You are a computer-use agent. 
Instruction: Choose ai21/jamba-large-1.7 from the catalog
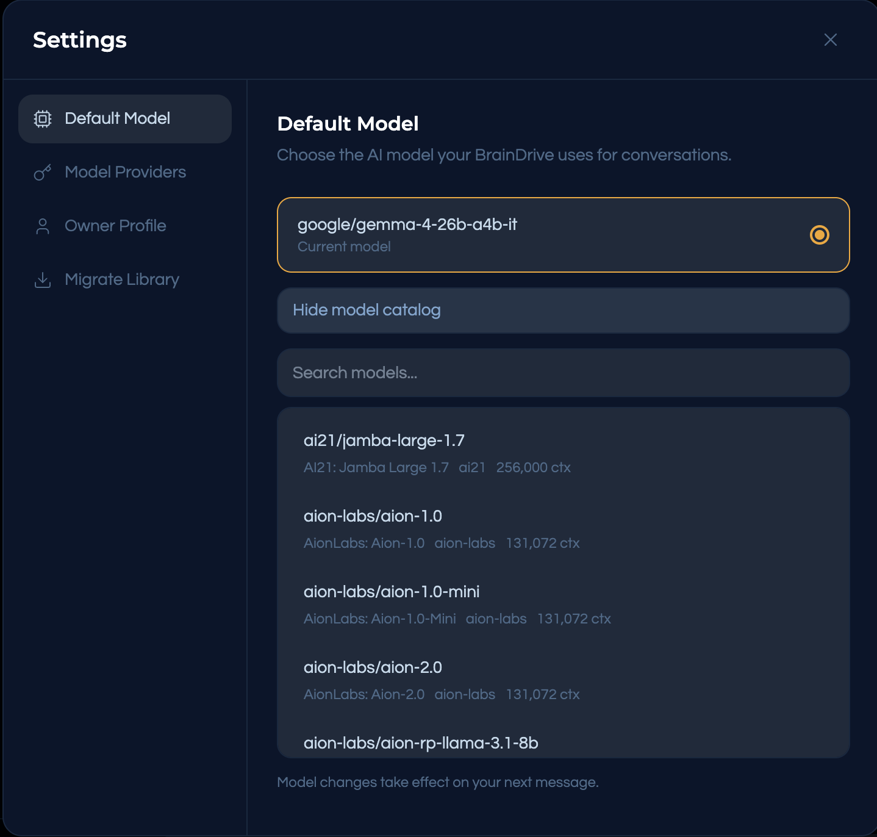point(384,440)
